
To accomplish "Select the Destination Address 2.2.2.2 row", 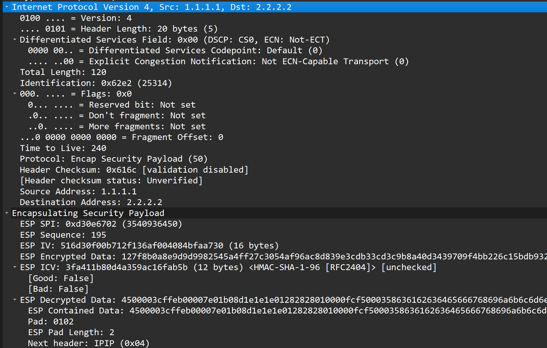I will coord(91,202).
